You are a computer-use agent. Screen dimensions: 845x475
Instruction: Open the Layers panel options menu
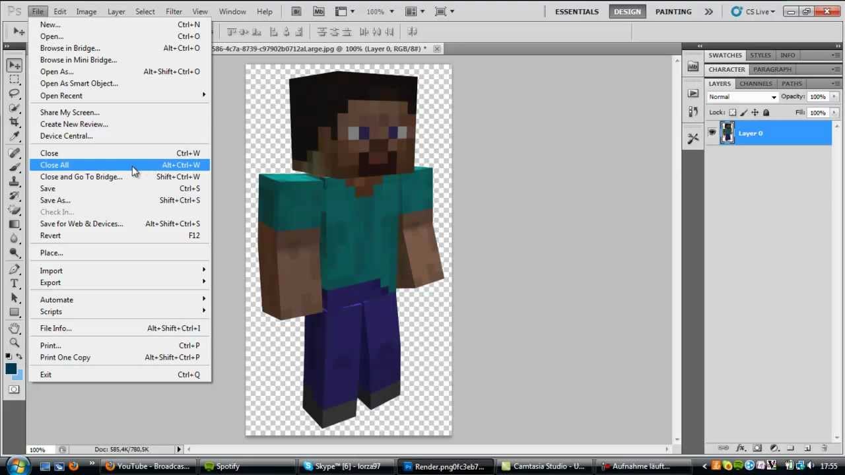point(836,84)
